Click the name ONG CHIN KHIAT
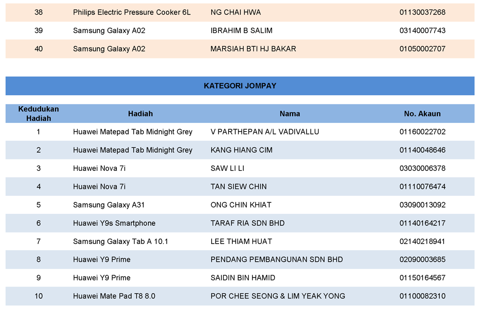 pyautogui.click(x=241, y=205)
